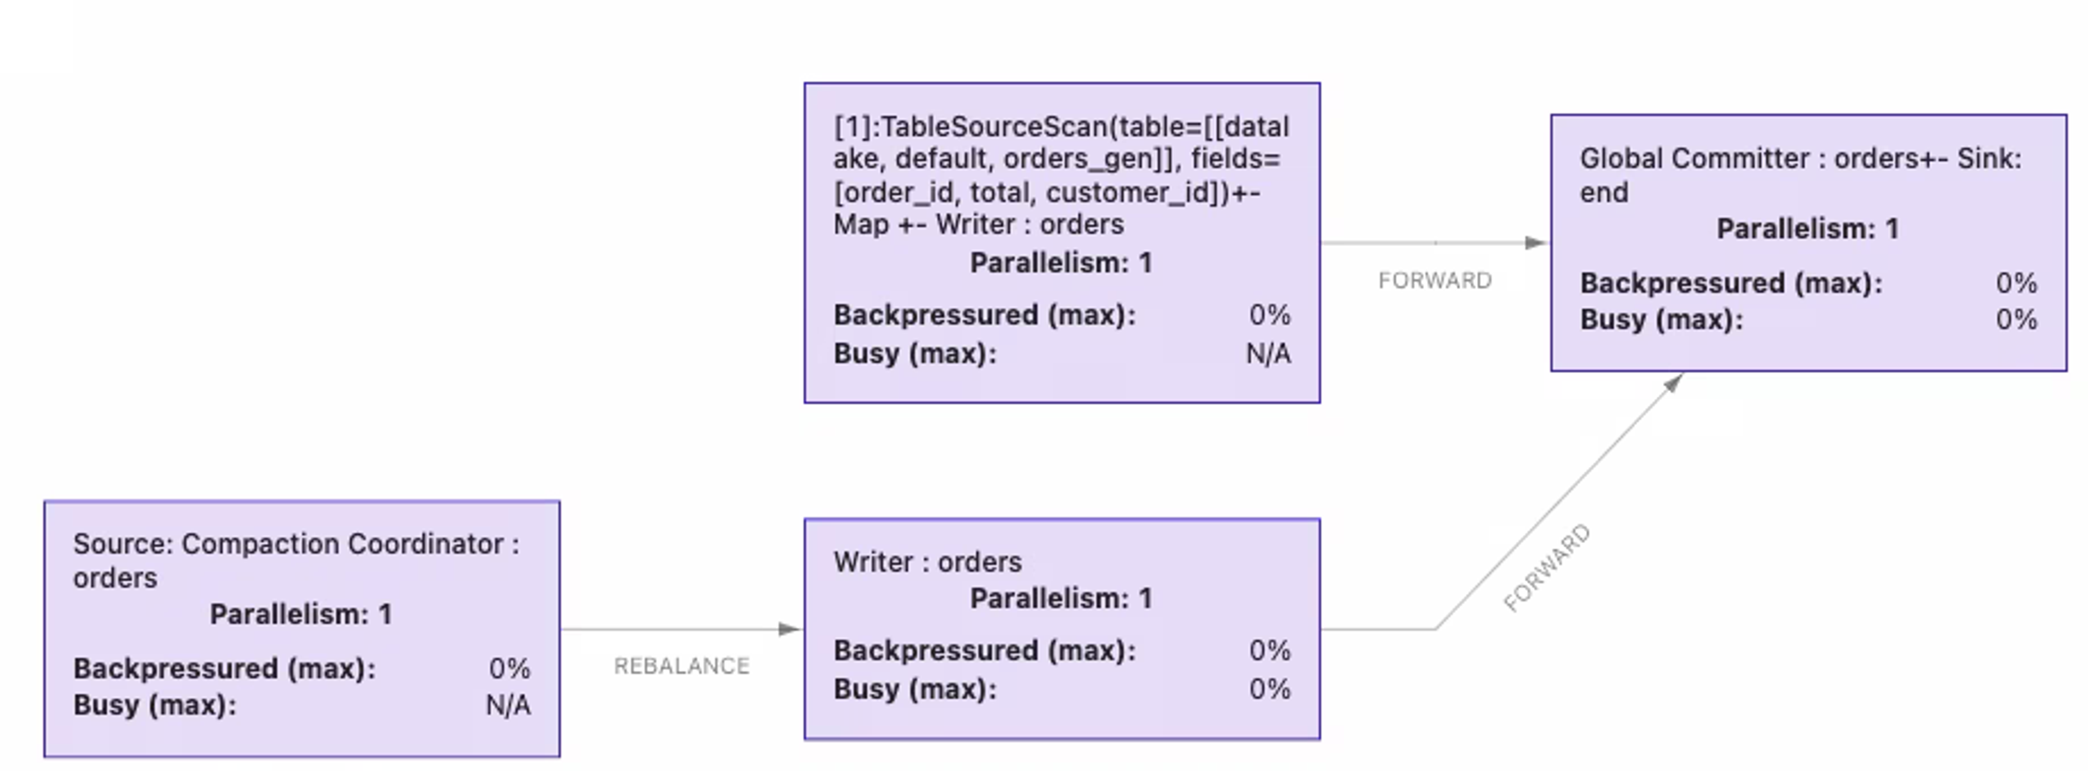
Task: Click the diagonal FORWARD edge label
Action: (1546, 568)
